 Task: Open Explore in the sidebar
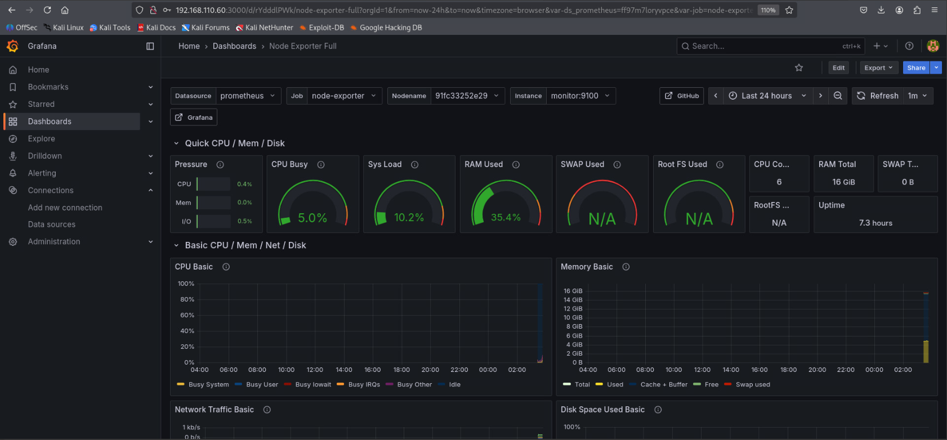pyautogui.click(x=42, y=139)
